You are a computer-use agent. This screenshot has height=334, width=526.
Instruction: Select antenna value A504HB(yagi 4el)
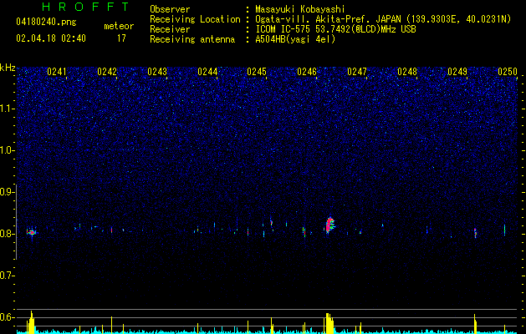click(x=295, y=39)
